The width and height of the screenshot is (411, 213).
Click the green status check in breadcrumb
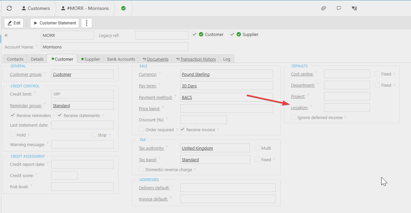click(123, 8)
